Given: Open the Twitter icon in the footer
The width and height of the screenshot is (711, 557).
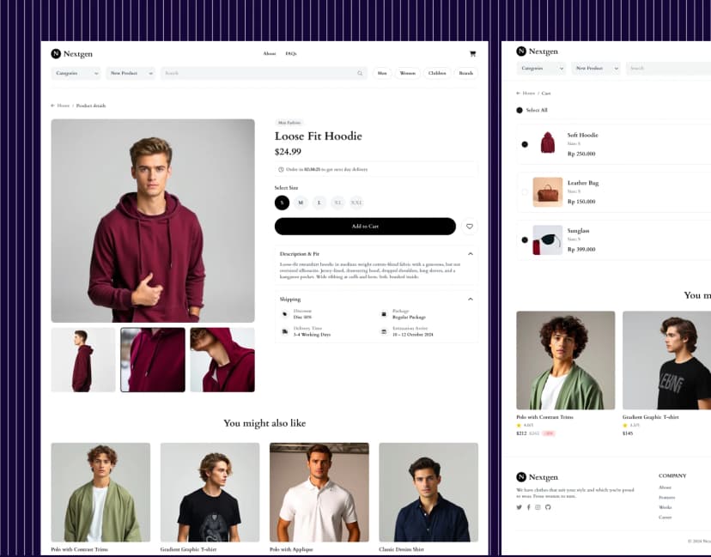Looking at the screenshot, I should pos(519,507).
